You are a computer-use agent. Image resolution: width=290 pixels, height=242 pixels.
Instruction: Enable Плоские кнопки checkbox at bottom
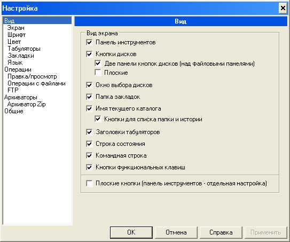pos(89,184)
